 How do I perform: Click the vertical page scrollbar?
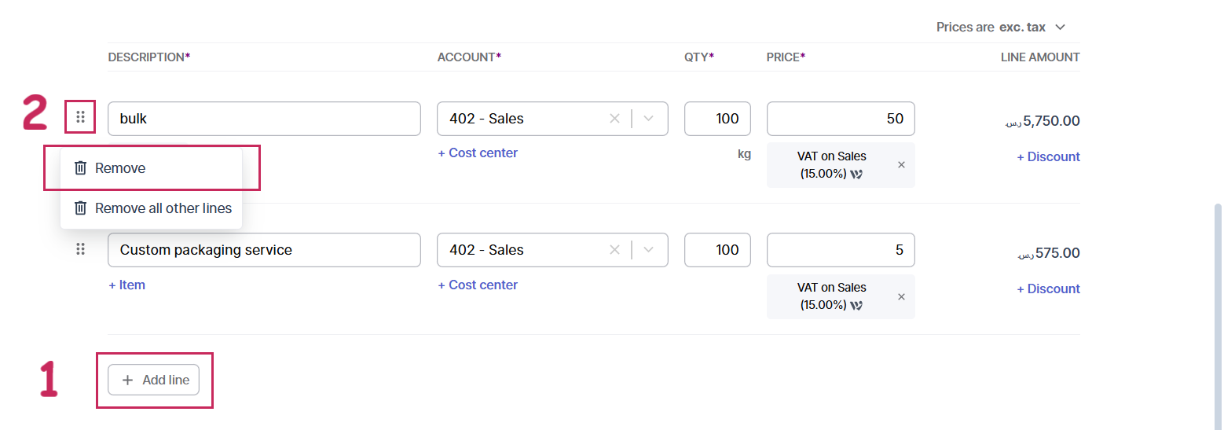click(1217, 314)
